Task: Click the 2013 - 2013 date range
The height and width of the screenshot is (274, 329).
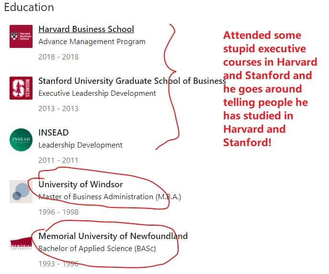Action: (58, 109)
